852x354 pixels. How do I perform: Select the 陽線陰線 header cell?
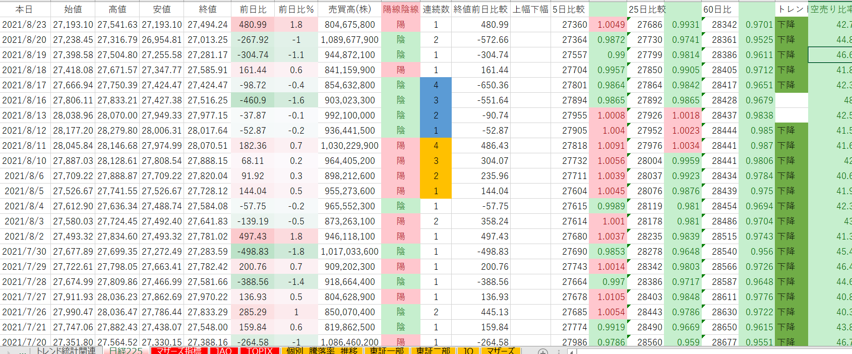pyautogui.click(x=400, y=9)
